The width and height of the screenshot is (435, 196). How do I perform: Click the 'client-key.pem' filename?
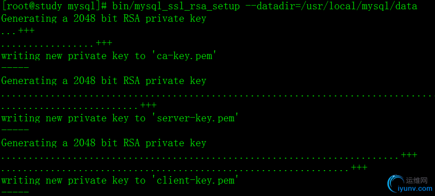coord(196,180)
